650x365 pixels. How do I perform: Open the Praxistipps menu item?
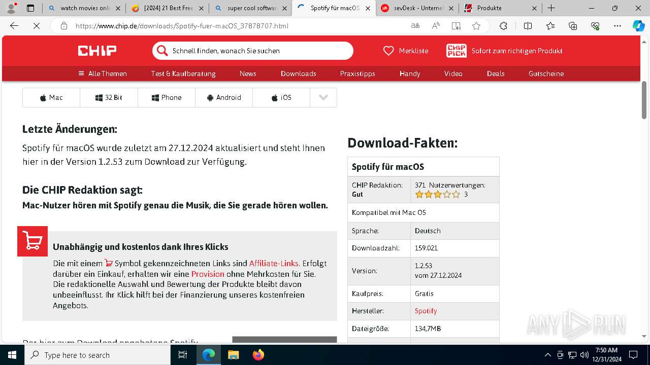tap(357, 74)
